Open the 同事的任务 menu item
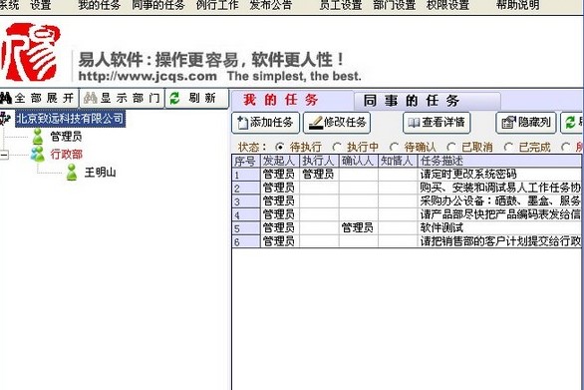 tap(158, 5)
